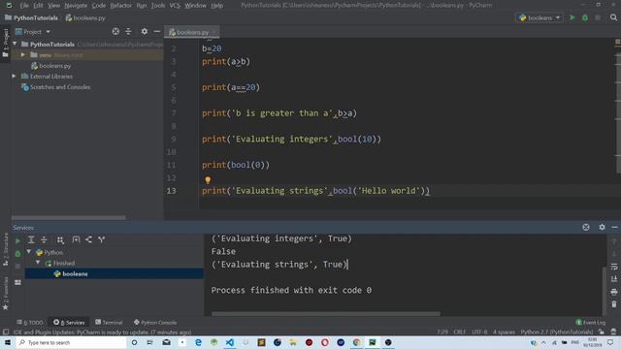
Task: Click line 13 print statement in editor
Action: (315, 191)
